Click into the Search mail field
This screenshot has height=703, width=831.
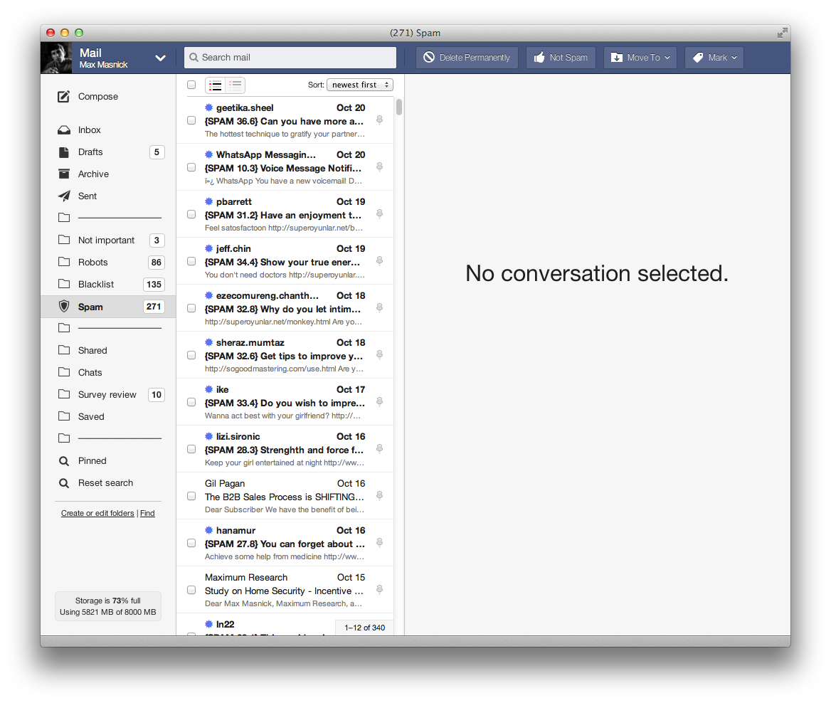pyautogui.click(x=292, y=58)
